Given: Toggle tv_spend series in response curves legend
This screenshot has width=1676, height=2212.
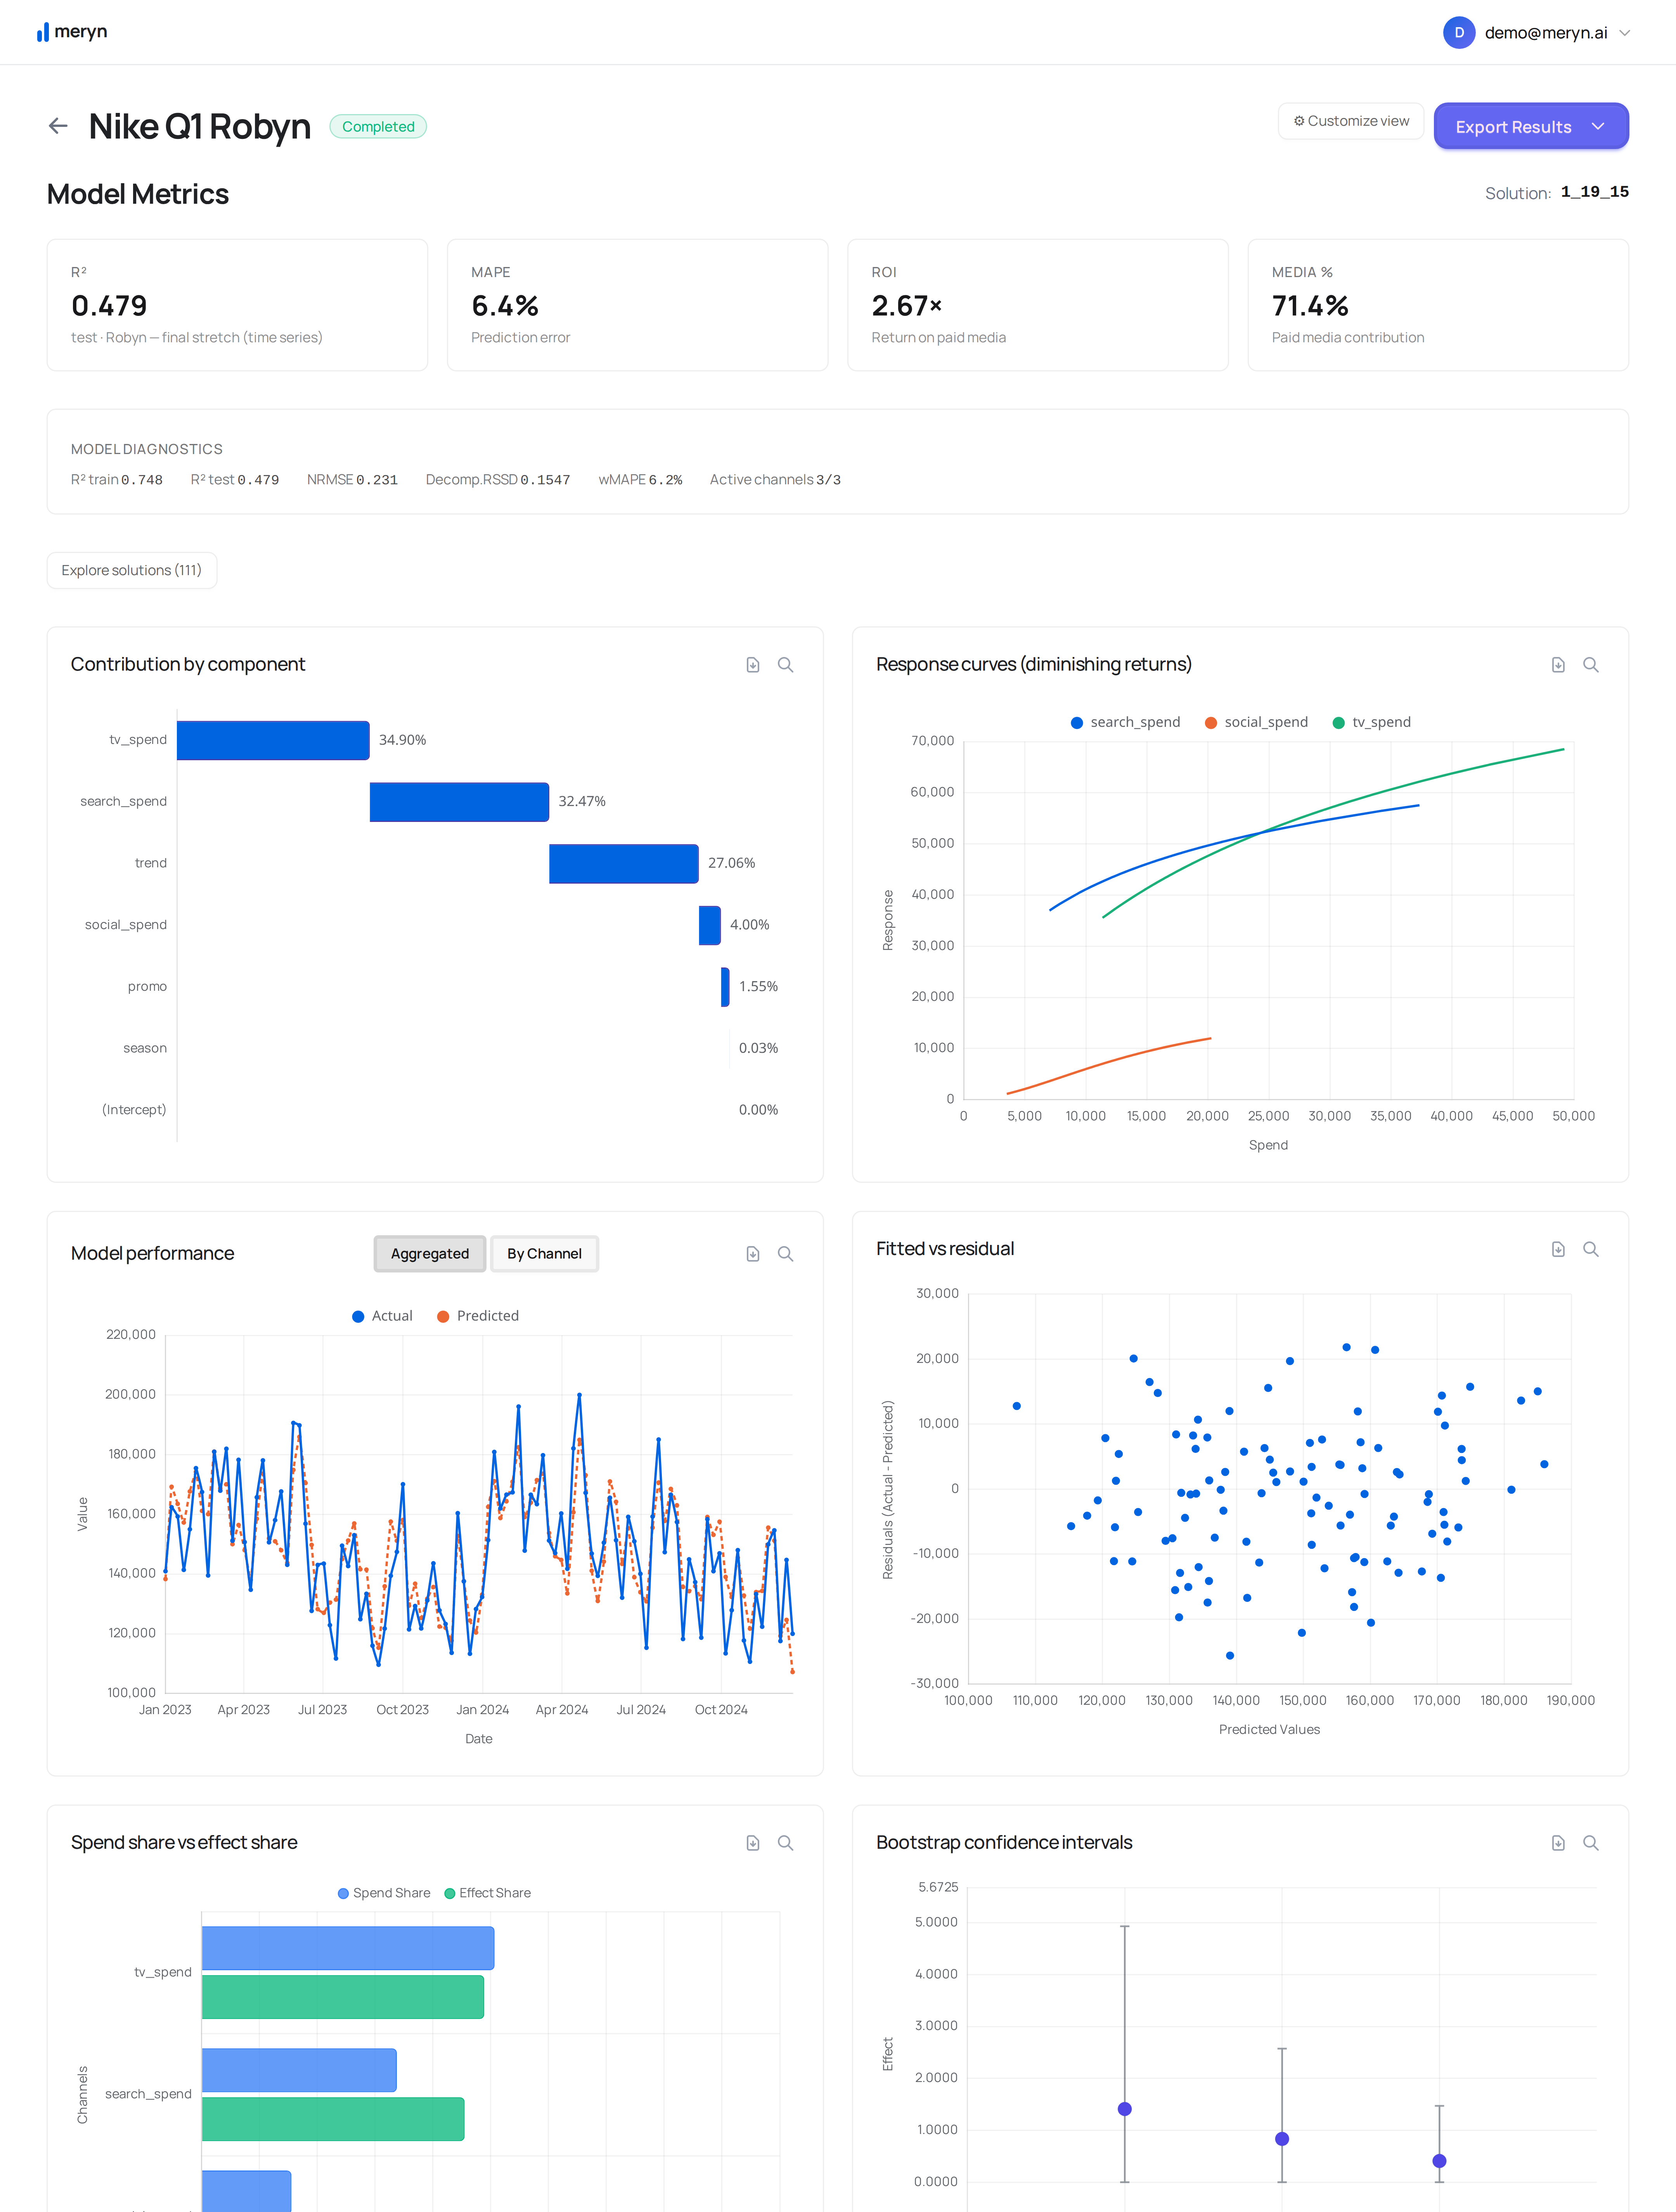Looking at the screenshot, I should click(x=1372, y=722).
